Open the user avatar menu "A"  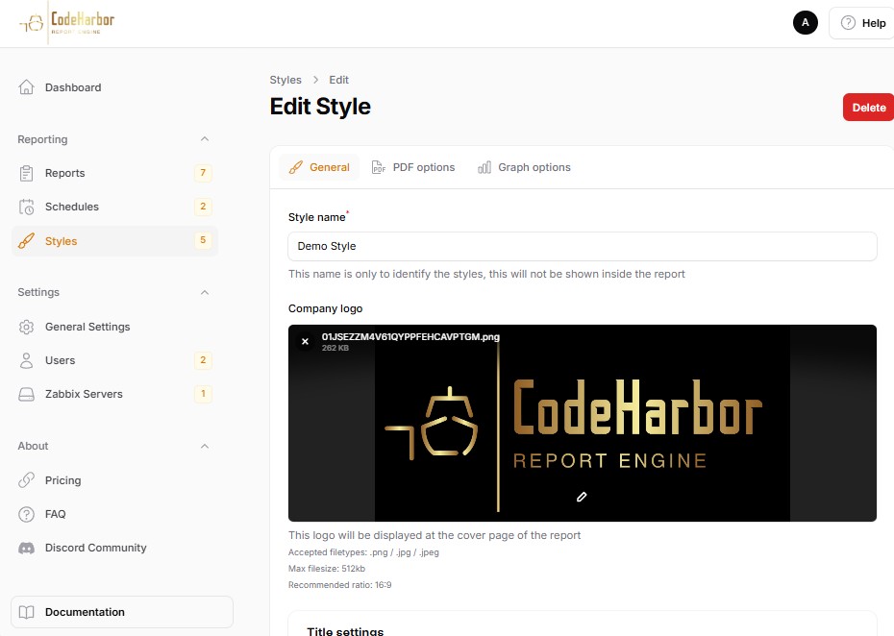coord(805,23)
